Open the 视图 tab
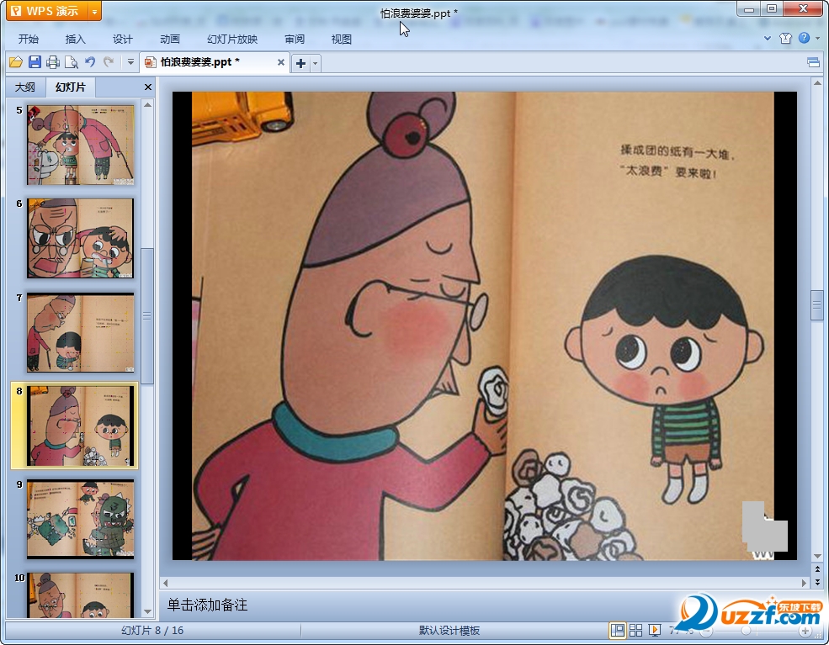 tap(342, 39)
